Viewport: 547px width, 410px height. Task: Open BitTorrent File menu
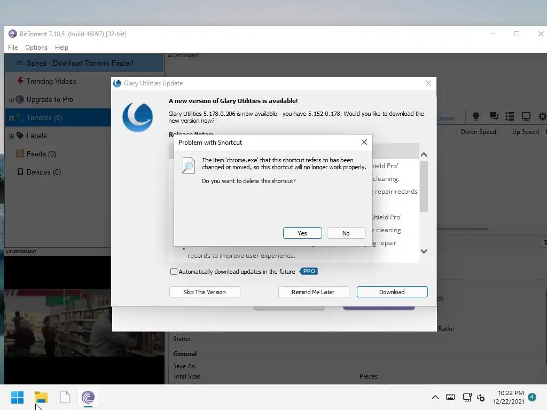[13, 47]
